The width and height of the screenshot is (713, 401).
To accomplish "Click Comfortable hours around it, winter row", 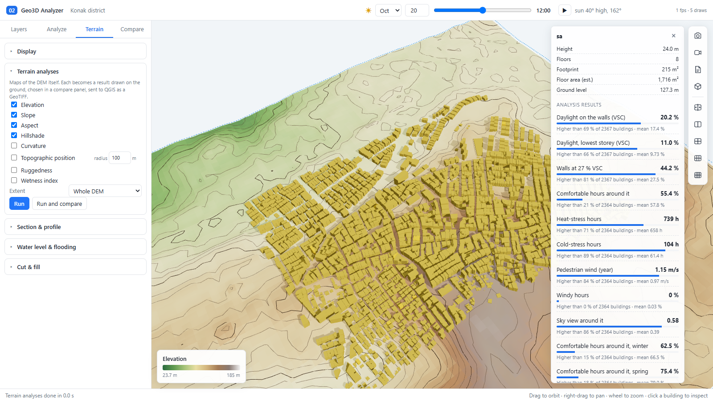I will [618, 351].
